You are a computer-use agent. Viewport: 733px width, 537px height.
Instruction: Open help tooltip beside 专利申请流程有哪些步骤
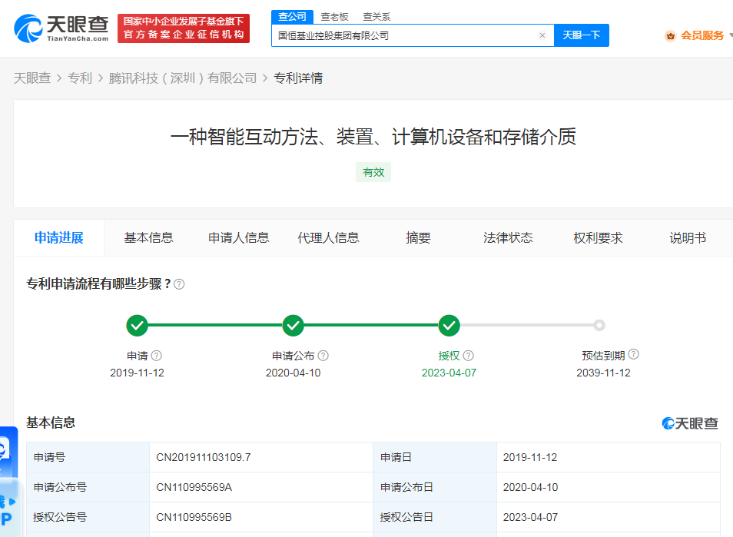click(179, 283)
